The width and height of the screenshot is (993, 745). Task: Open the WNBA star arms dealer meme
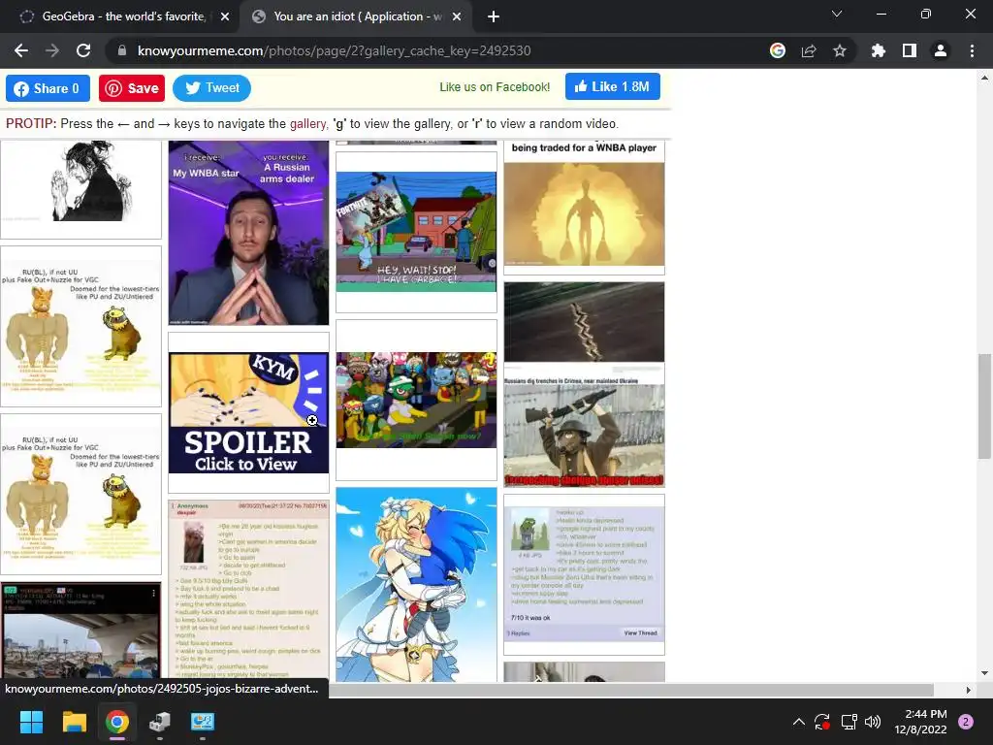248,233
